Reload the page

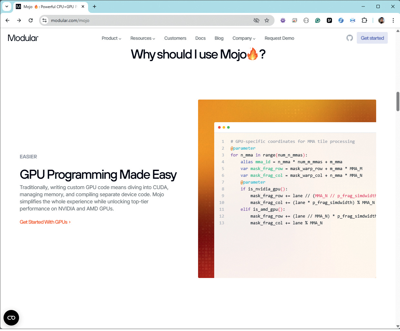[x=31, y=20]
